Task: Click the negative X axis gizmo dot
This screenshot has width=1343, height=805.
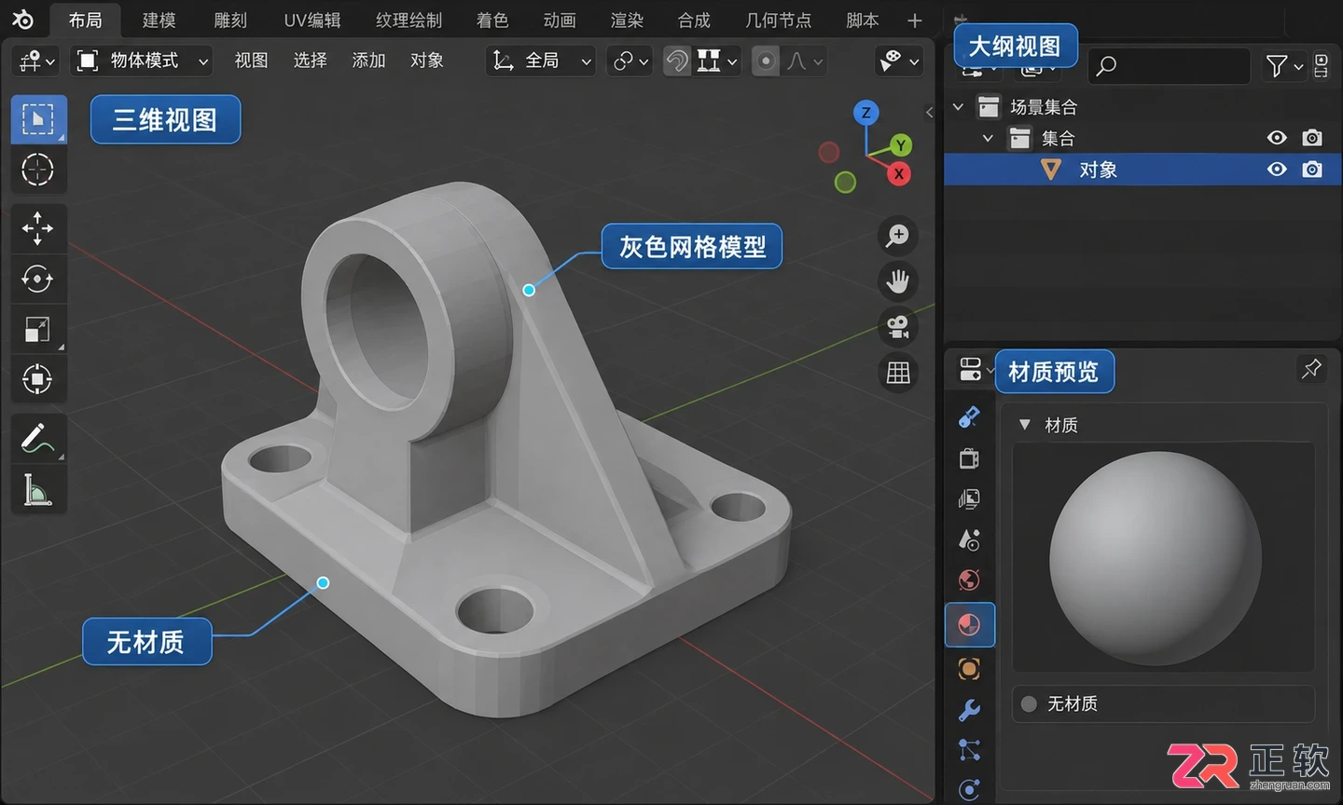Action: coord(828,152)
